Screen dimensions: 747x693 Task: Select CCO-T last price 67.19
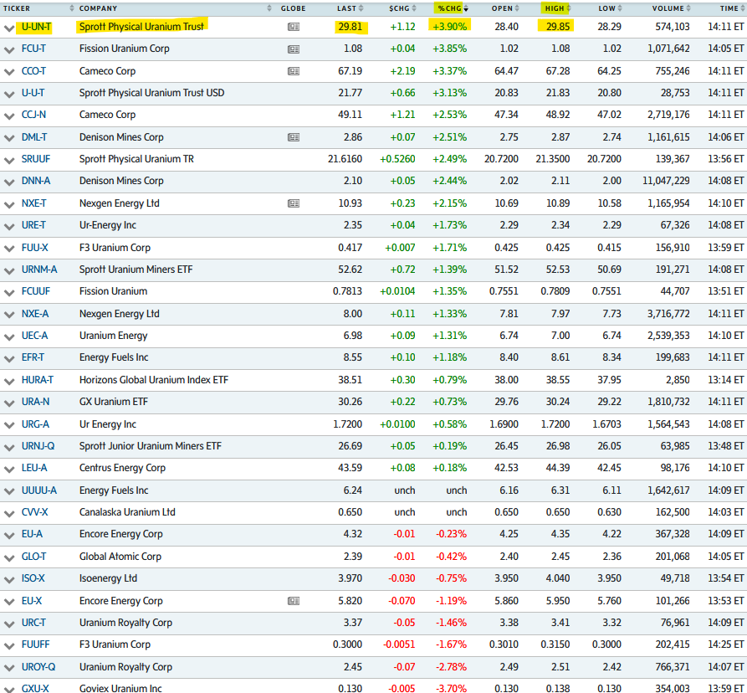350,71
